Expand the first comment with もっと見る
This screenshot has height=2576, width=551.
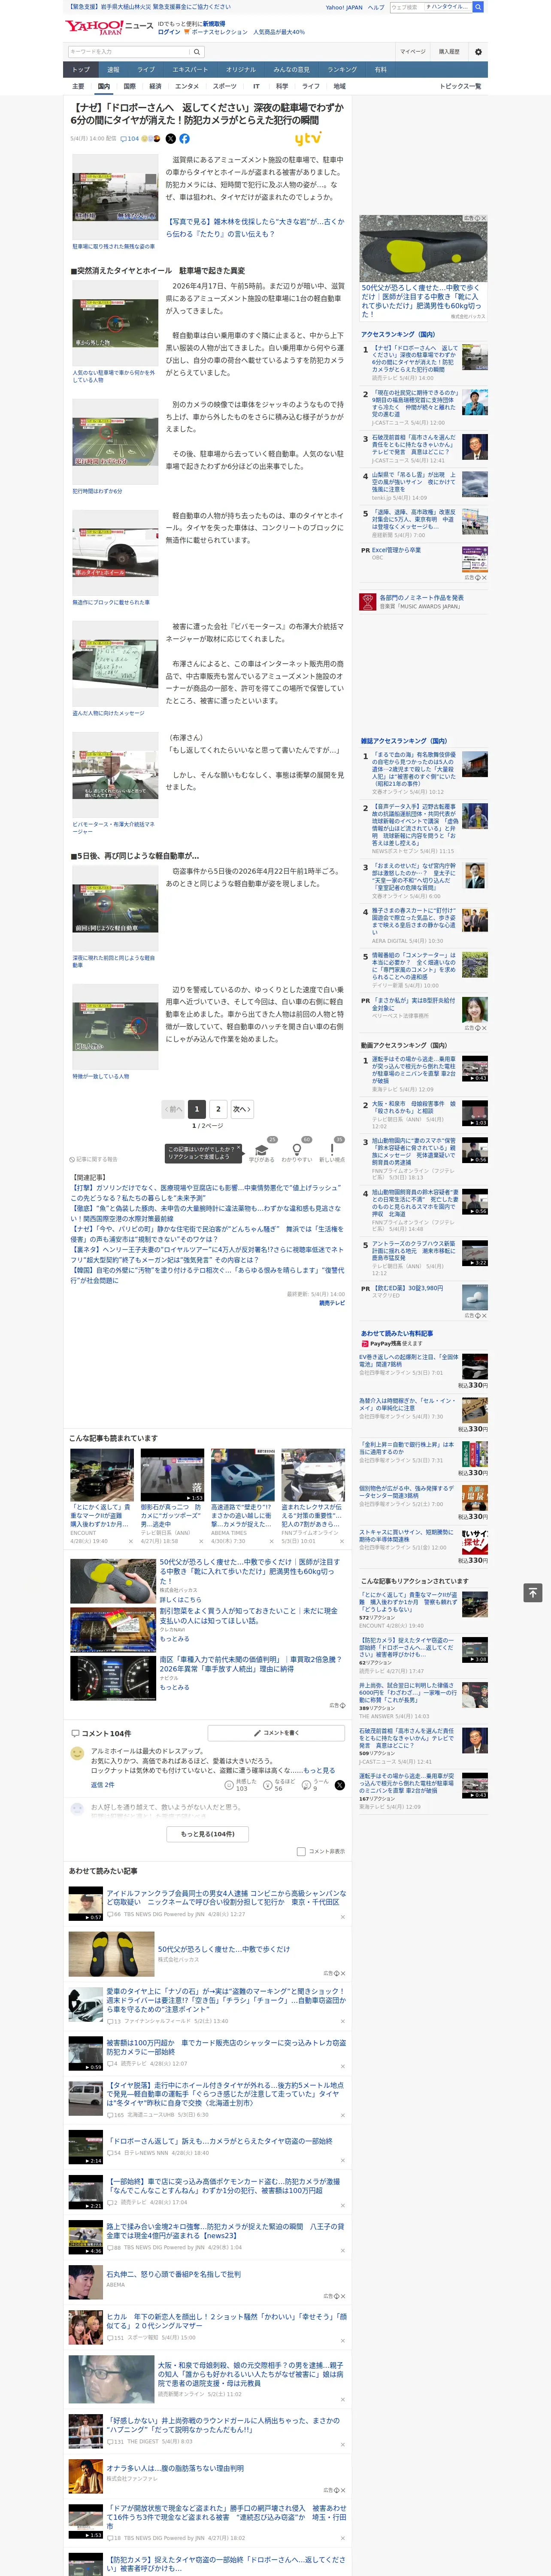[x=319, y=1770]
